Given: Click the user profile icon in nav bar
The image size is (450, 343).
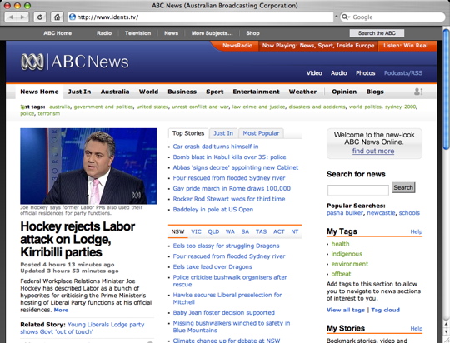Looking at the screenshot, I should click(418, 92).
